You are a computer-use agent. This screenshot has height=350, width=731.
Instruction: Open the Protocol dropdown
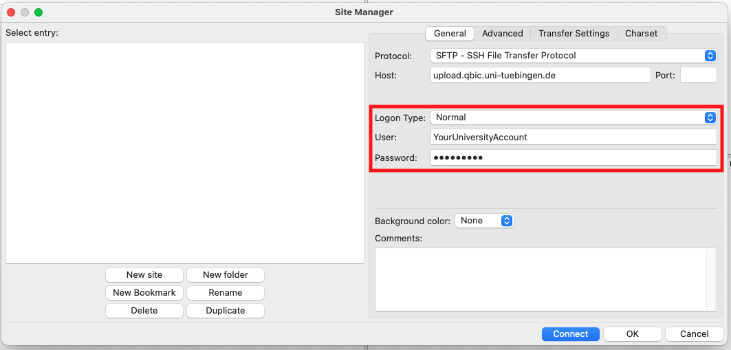pyautogui.click(x=574, y=56)
